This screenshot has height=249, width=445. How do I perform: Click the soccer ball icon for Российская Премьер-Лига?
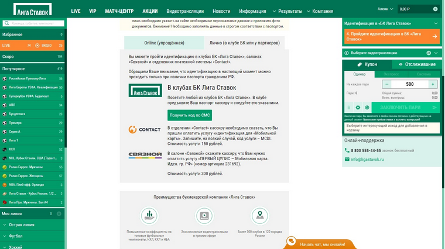[5, 78]
